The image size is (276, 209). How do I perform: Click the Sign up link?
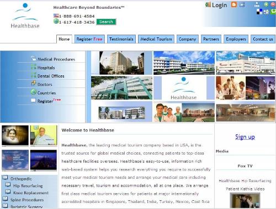(x=245, y=137)
